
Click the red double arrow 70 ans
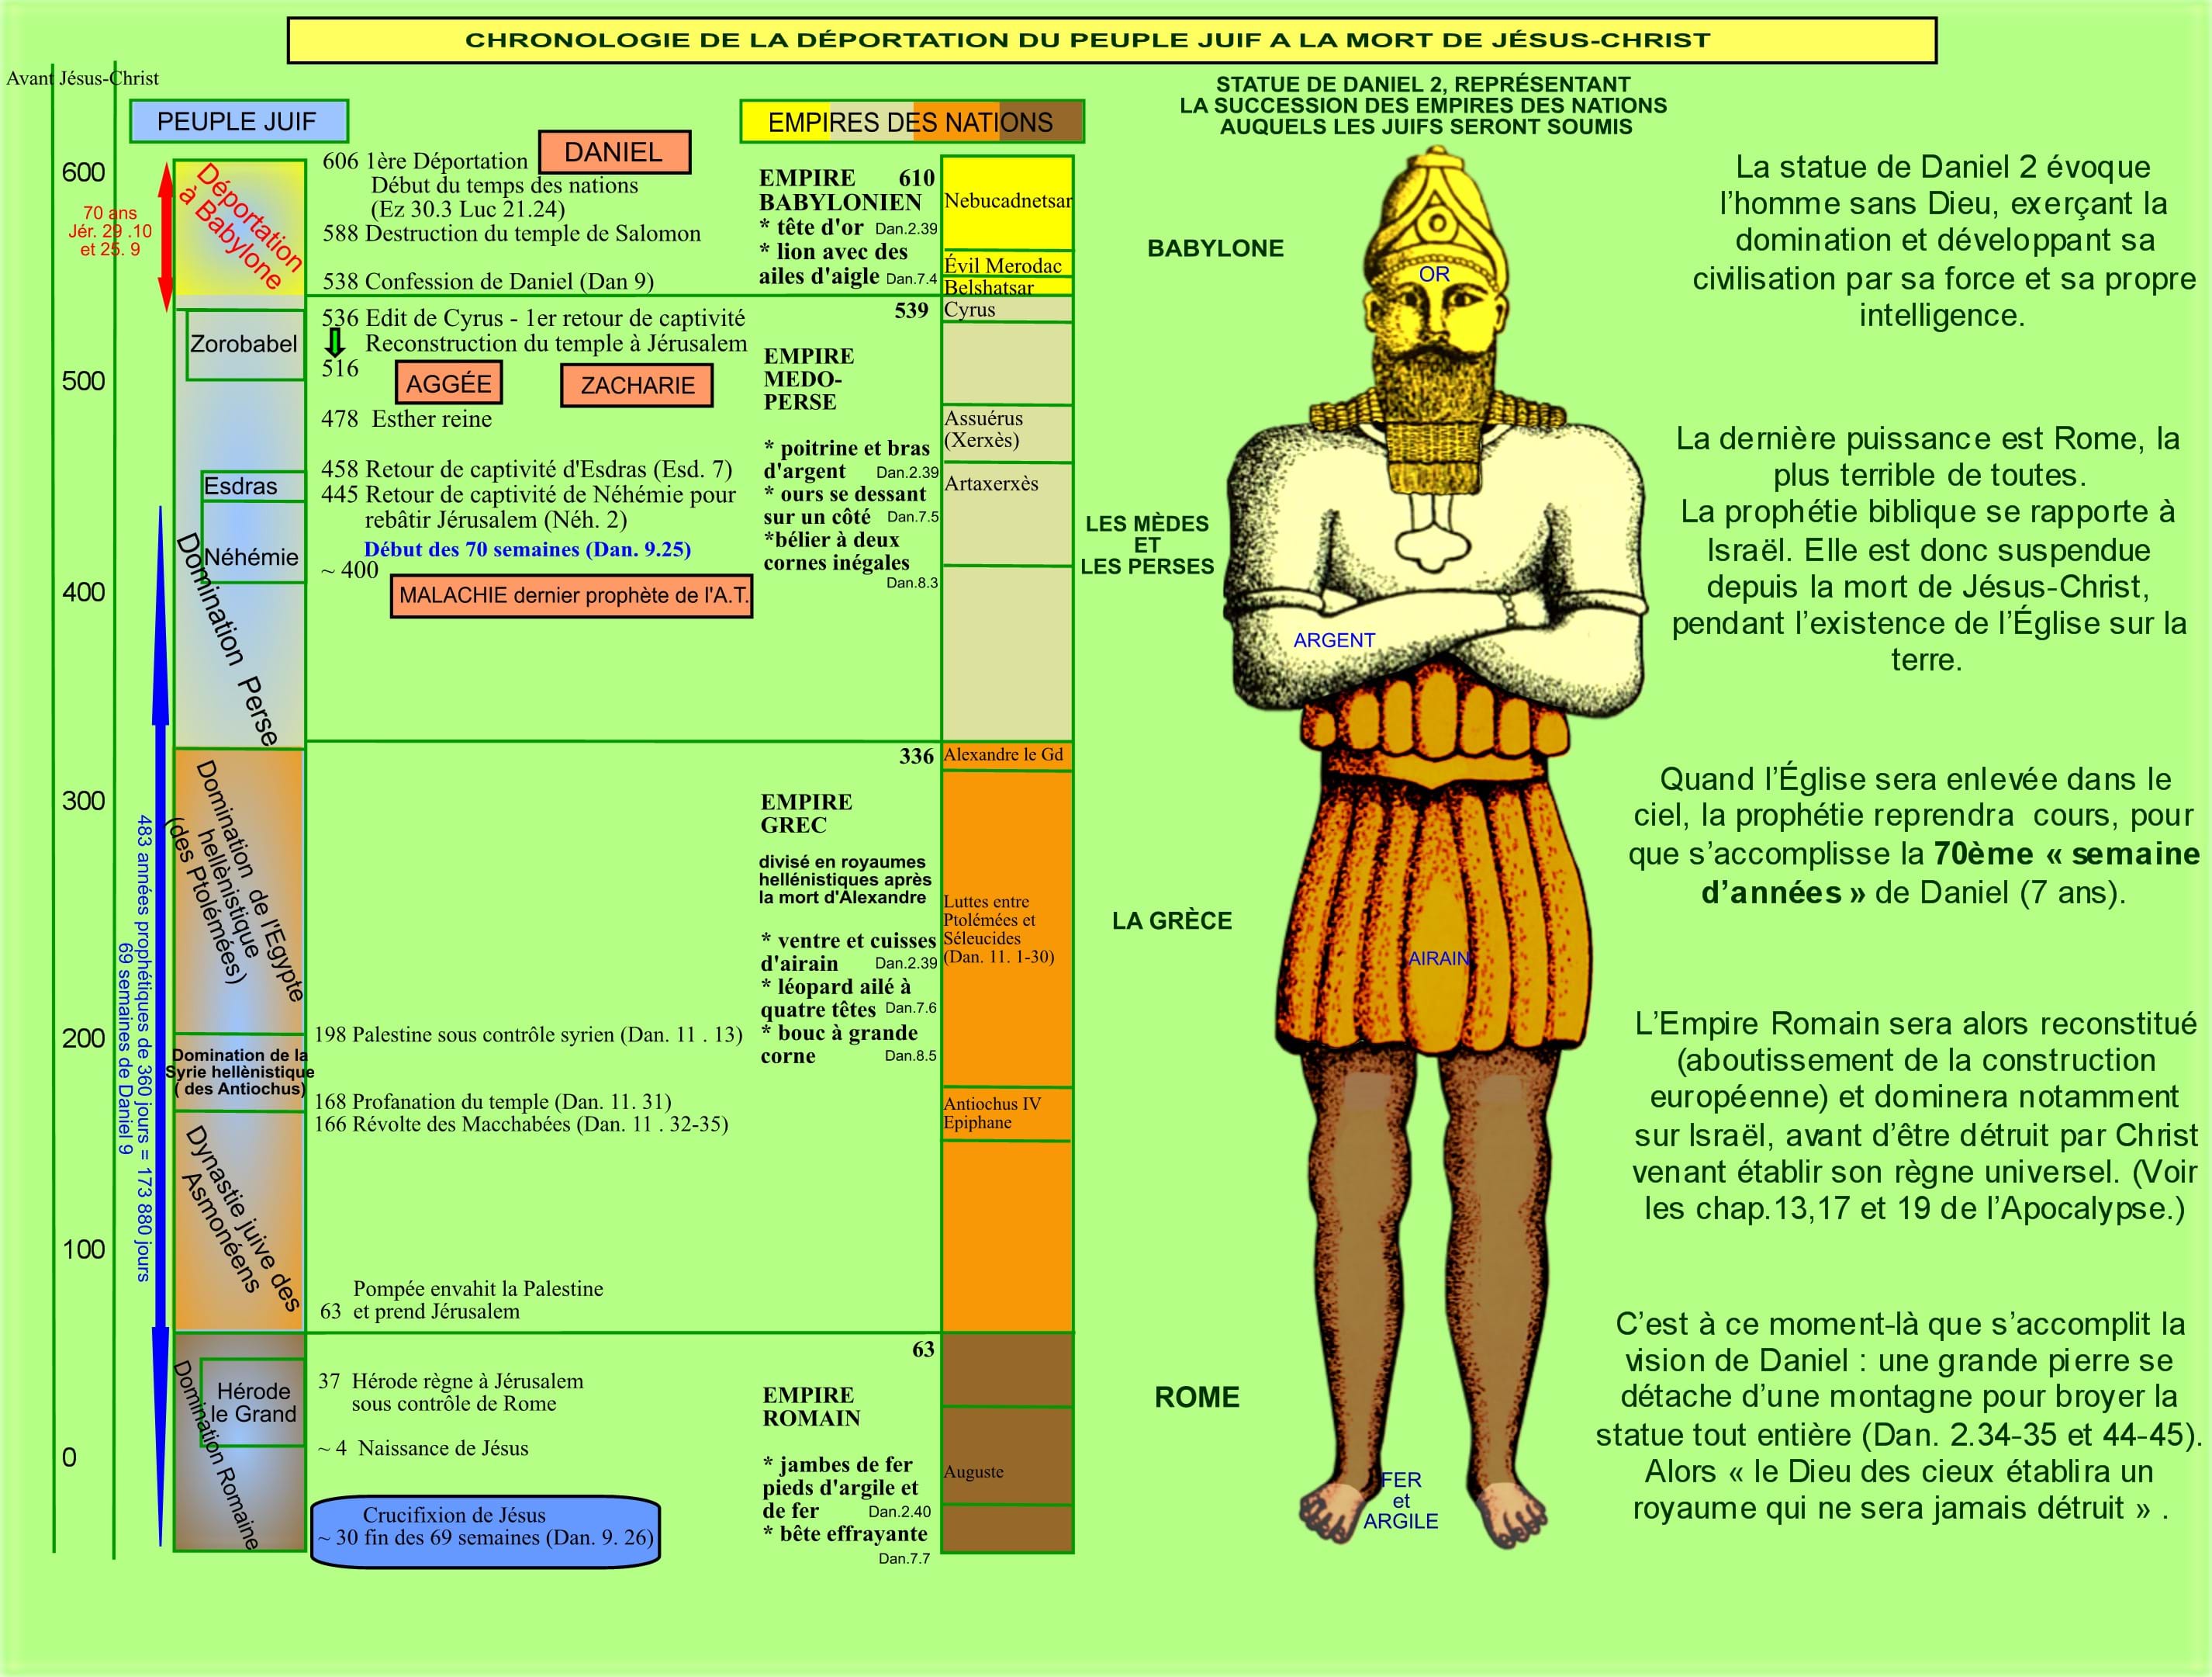click(x=166, y=238)
